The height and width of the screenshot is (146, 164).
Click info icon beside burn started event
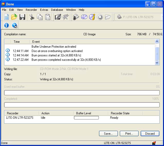tap(8, 55)
